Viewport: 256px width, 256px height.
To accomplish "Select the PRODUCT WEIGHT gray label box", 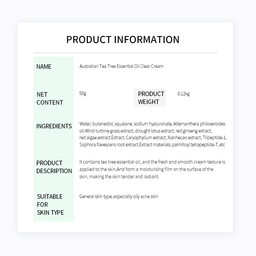I will pos(150,98).
